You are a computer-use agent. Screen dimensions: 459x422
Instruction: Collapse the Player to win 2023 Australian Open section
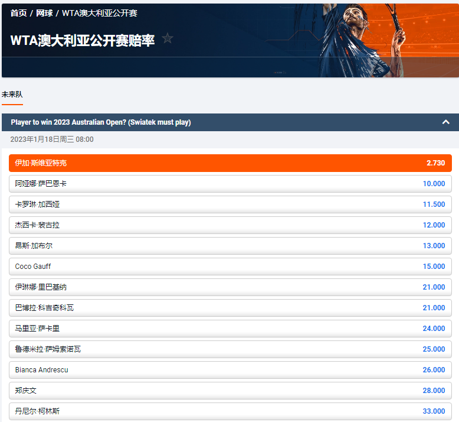click(x=445, y=122)
